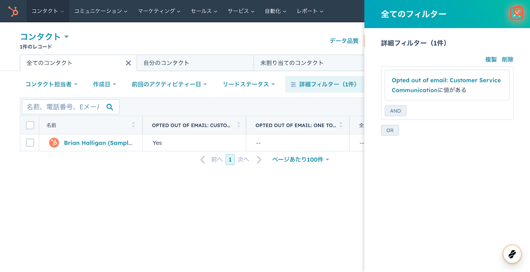Expand the コンタクト page title dropdown
Screen dimensions: 530x272
point(66,37)
